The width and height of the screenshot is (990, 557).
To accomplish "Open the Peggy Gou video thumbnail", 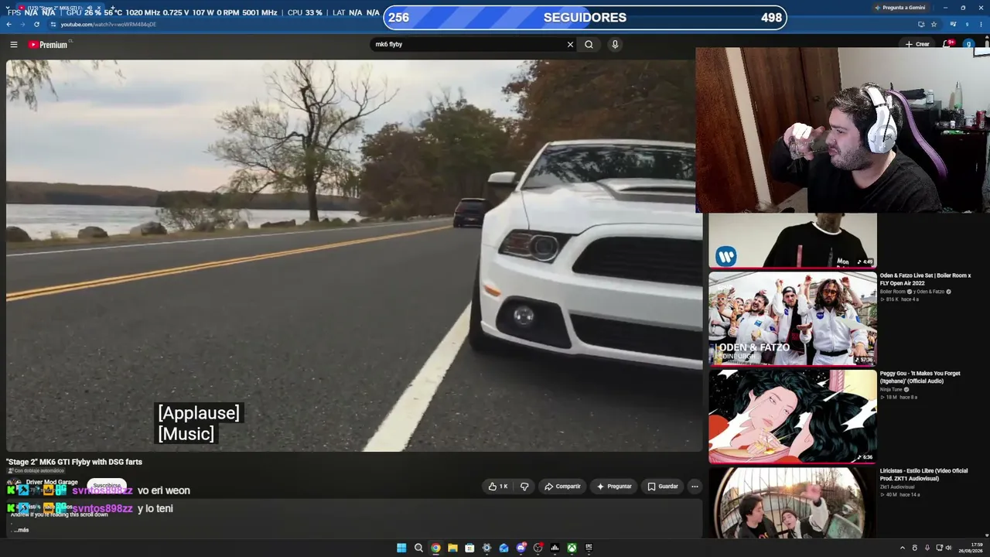I will click(x=793, y=416).
